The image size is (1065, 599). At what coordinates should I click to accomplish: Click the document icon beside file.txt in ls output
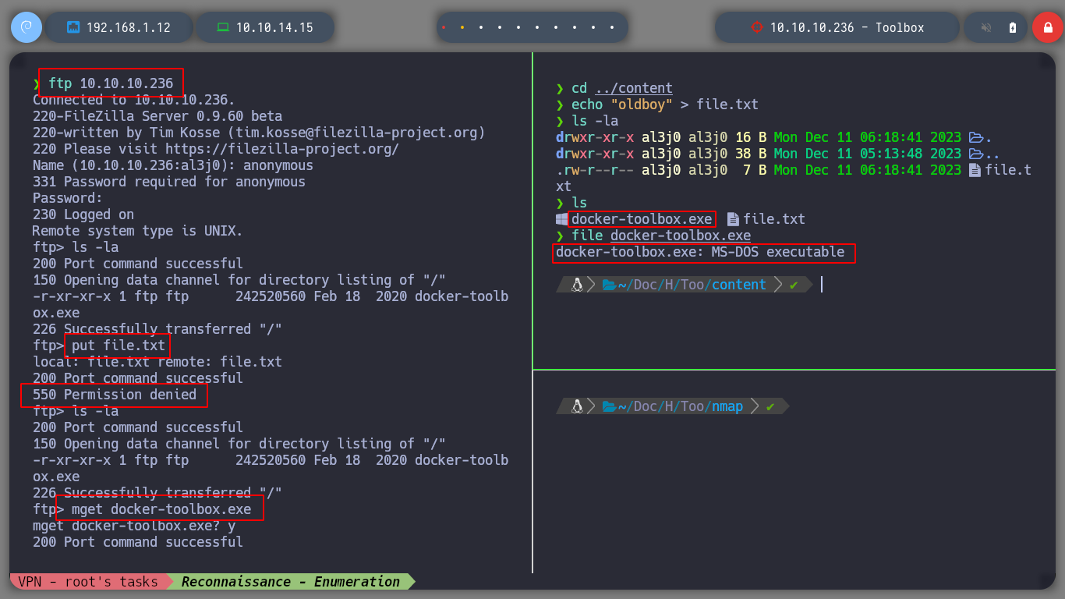click(x=733, y=219)
